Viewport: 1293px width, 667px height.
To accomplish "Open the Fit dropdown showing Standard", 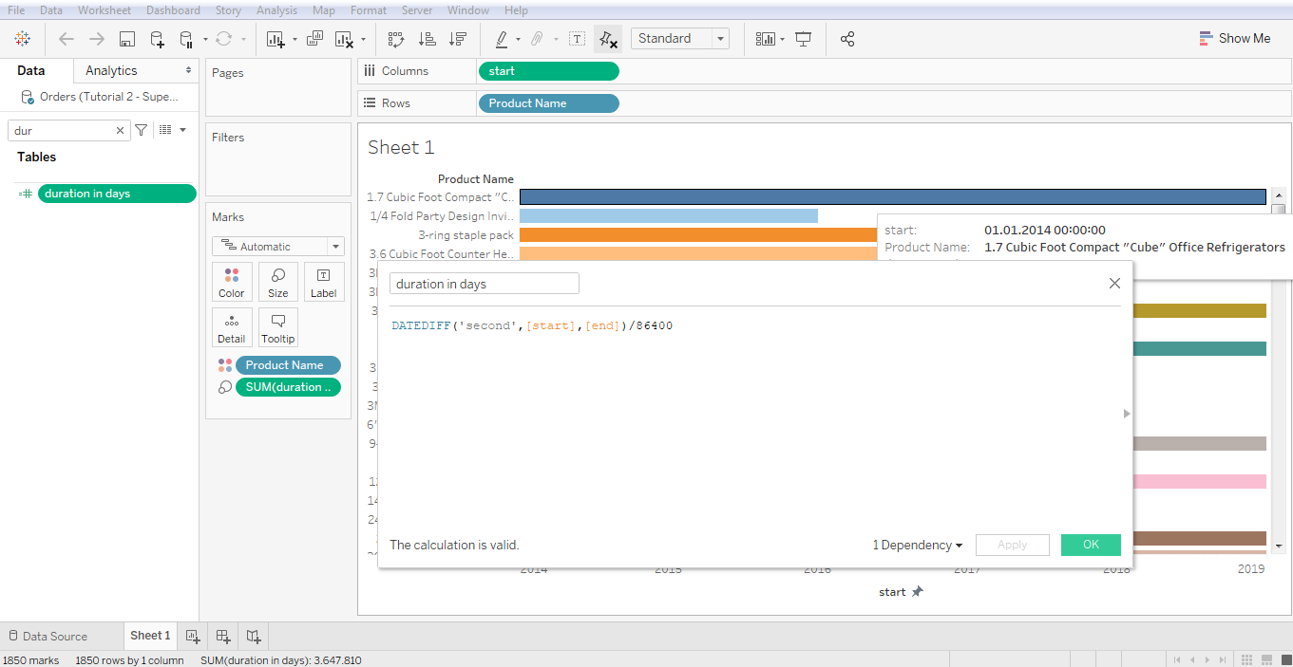I will [679, 39].
